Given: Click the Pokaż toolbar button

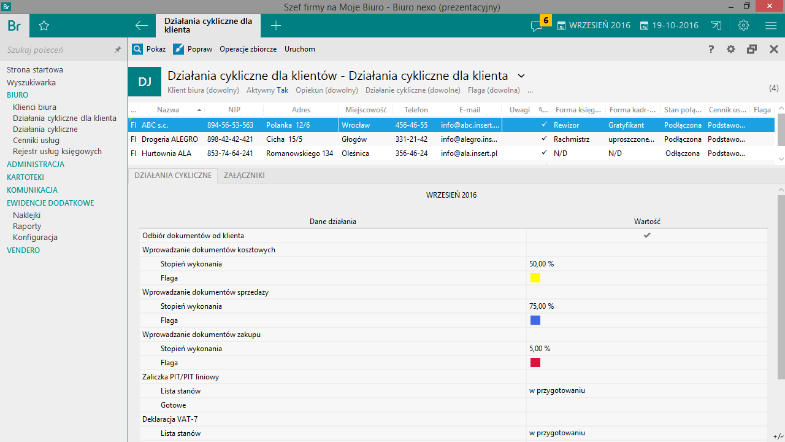Looking at the screenshot, I should [x=149, y=49].
